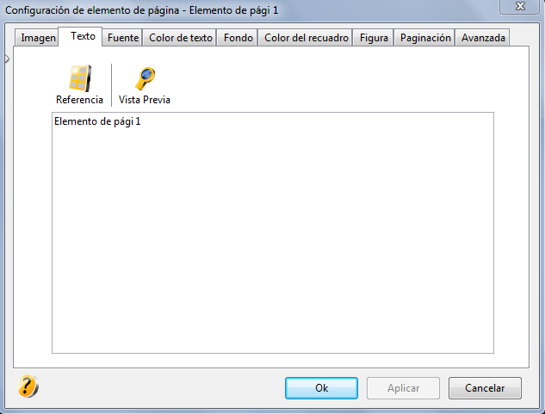
Task: Switch to the Imagen tab
Action: (x=38, y=38)
